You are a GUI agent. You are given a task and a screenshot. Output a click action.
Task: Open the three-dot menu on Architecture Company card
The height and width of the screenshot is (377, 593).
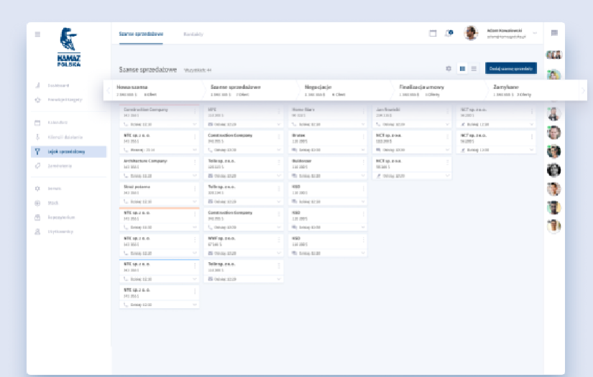(195, 162)
